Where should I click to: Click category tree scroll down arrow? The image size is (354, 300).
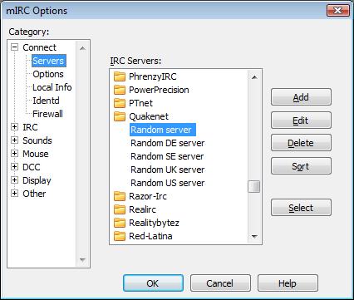[x=82, y=260]
